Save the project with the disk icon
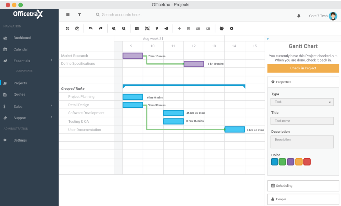This screenshot has height=206, width=341. pos(67,28)
